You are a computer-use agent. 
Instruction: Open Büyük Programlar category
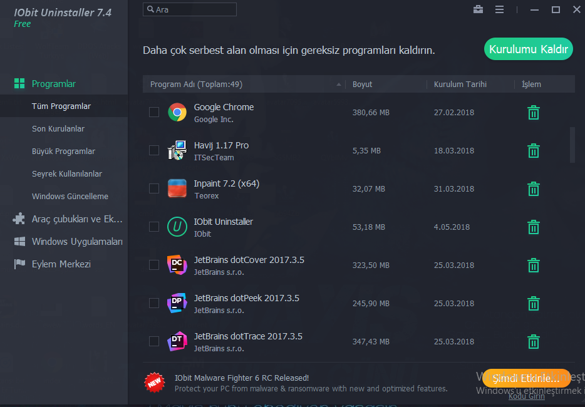coord(63,151)
